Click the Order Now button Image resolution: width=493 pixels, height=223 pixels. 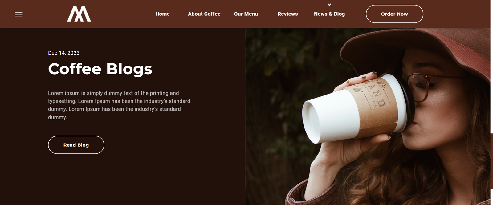[x=394, y=14]
